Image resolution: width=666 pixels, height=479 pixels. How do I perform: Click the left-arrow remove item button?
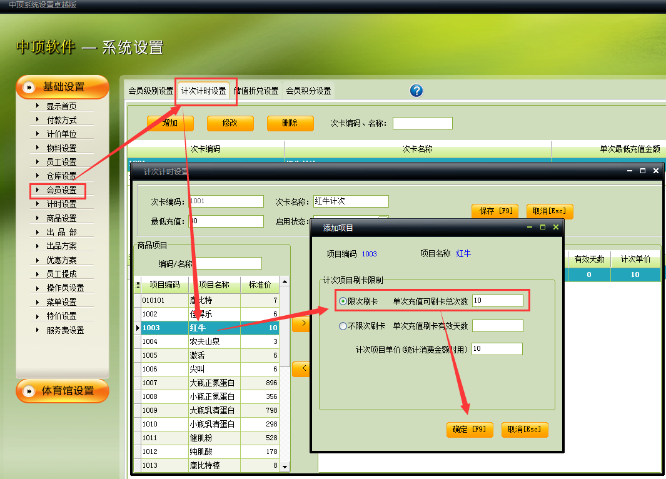coord(301,369)
